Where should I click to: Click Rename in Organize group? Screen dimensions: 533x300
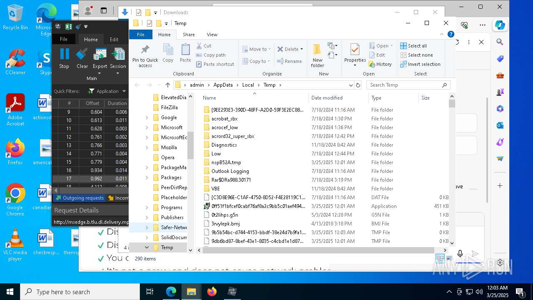click(x=290, y=61)
